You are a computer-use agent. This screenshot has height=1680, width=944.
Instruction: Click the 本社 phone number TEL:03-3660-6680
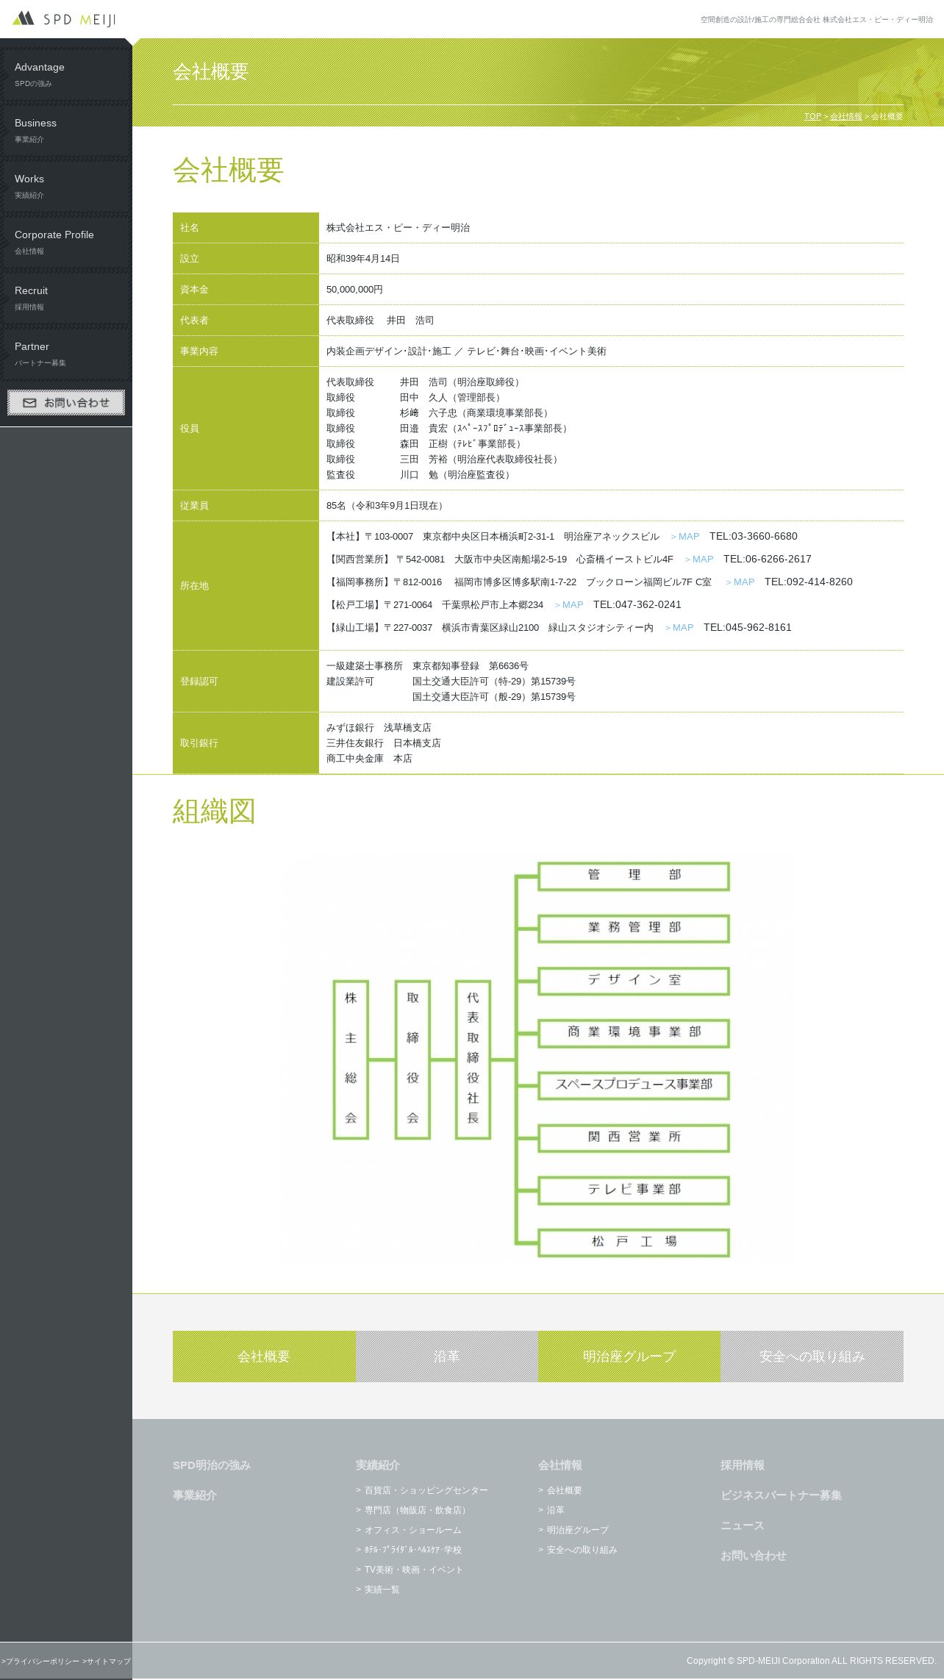click(754, 537)
